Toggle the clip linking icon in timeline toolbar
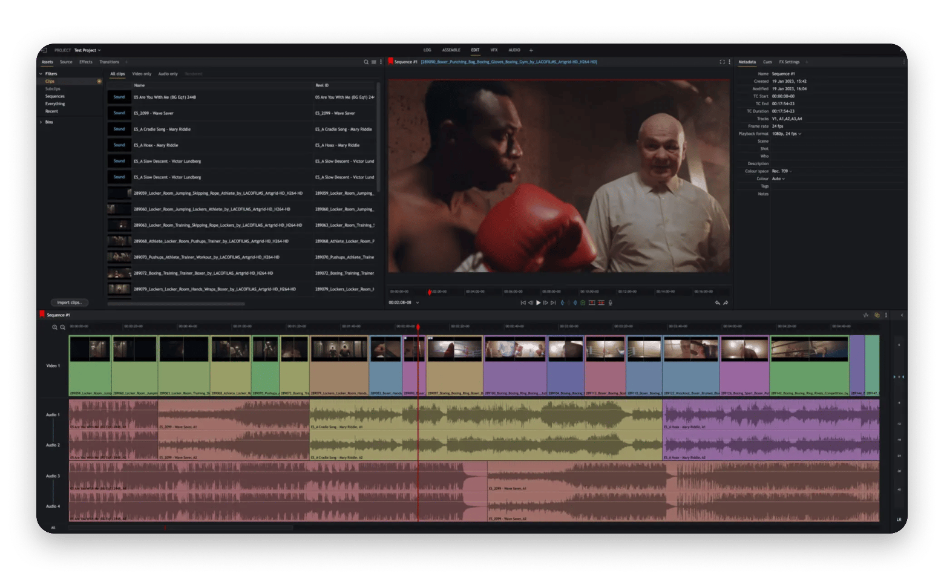The height and width of the screenshot is (582, 944). [877, 315]
